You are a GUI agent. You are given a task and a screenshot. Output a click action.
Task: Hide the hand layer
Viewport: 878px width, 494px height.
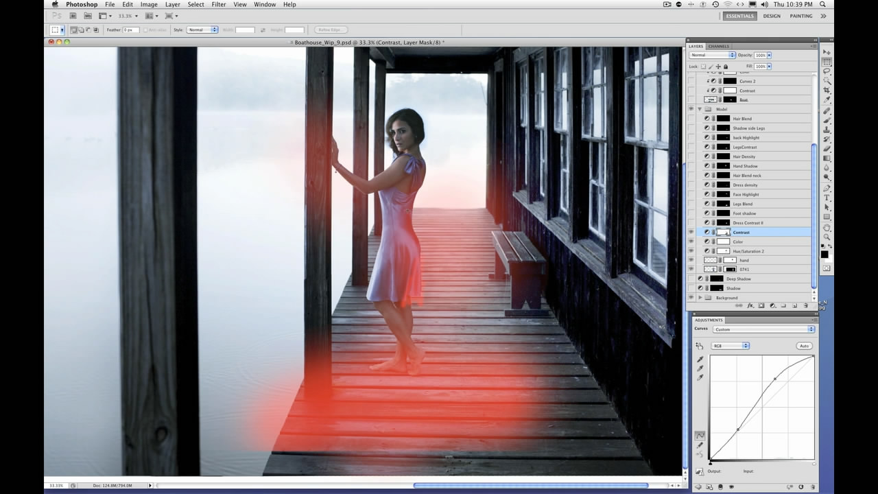(691, 261)
